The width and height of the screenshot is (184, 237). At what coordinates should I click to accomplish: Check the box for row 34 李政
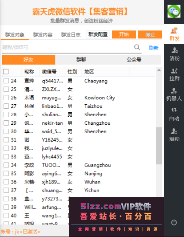point(6,165)
